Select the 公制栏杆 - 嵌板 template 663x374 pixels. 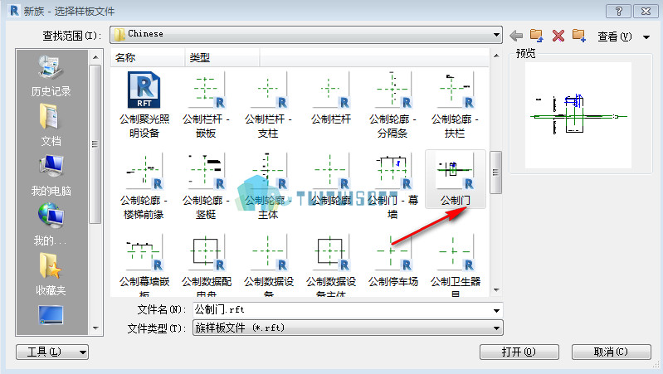[x=206, y=105]
